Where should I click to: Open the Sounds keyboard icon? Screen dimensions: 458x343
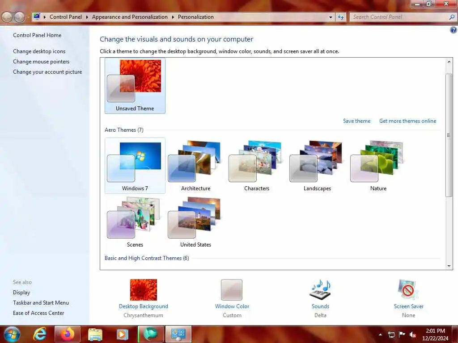coord(320,289)
